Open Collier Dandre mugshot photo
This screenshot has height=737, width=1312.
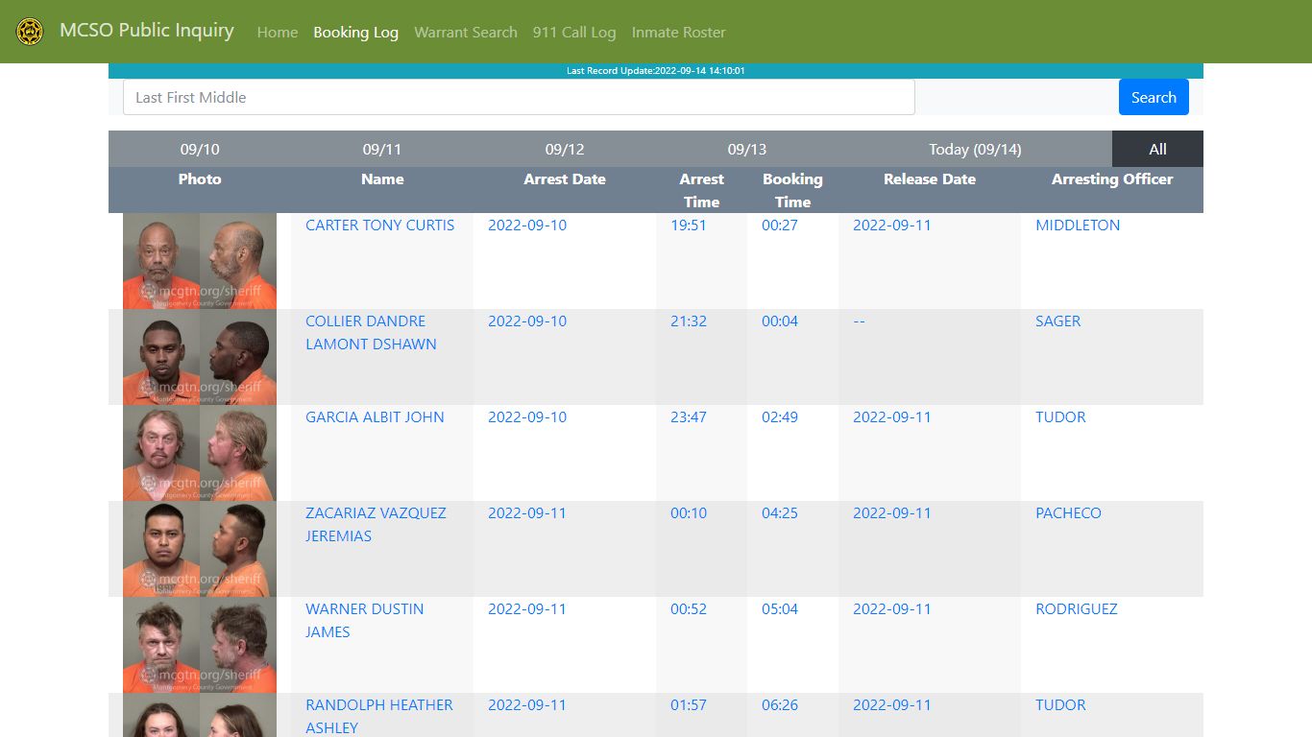200,357
